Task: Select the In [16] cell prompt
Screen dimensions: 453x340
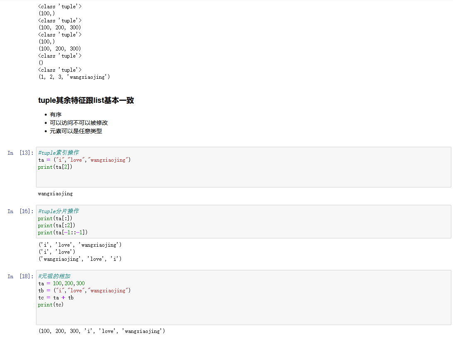Action: [20, 211]
